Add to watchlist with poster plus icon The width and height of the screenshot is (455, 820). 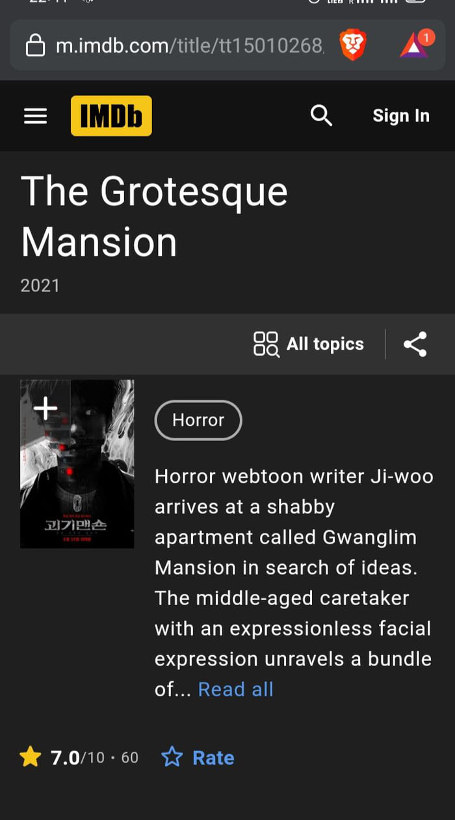(x=45, y=409)
